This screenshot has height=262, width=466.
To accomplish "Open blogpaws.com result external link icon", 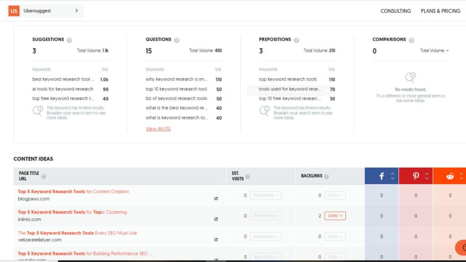I will (x=216, y=198).
